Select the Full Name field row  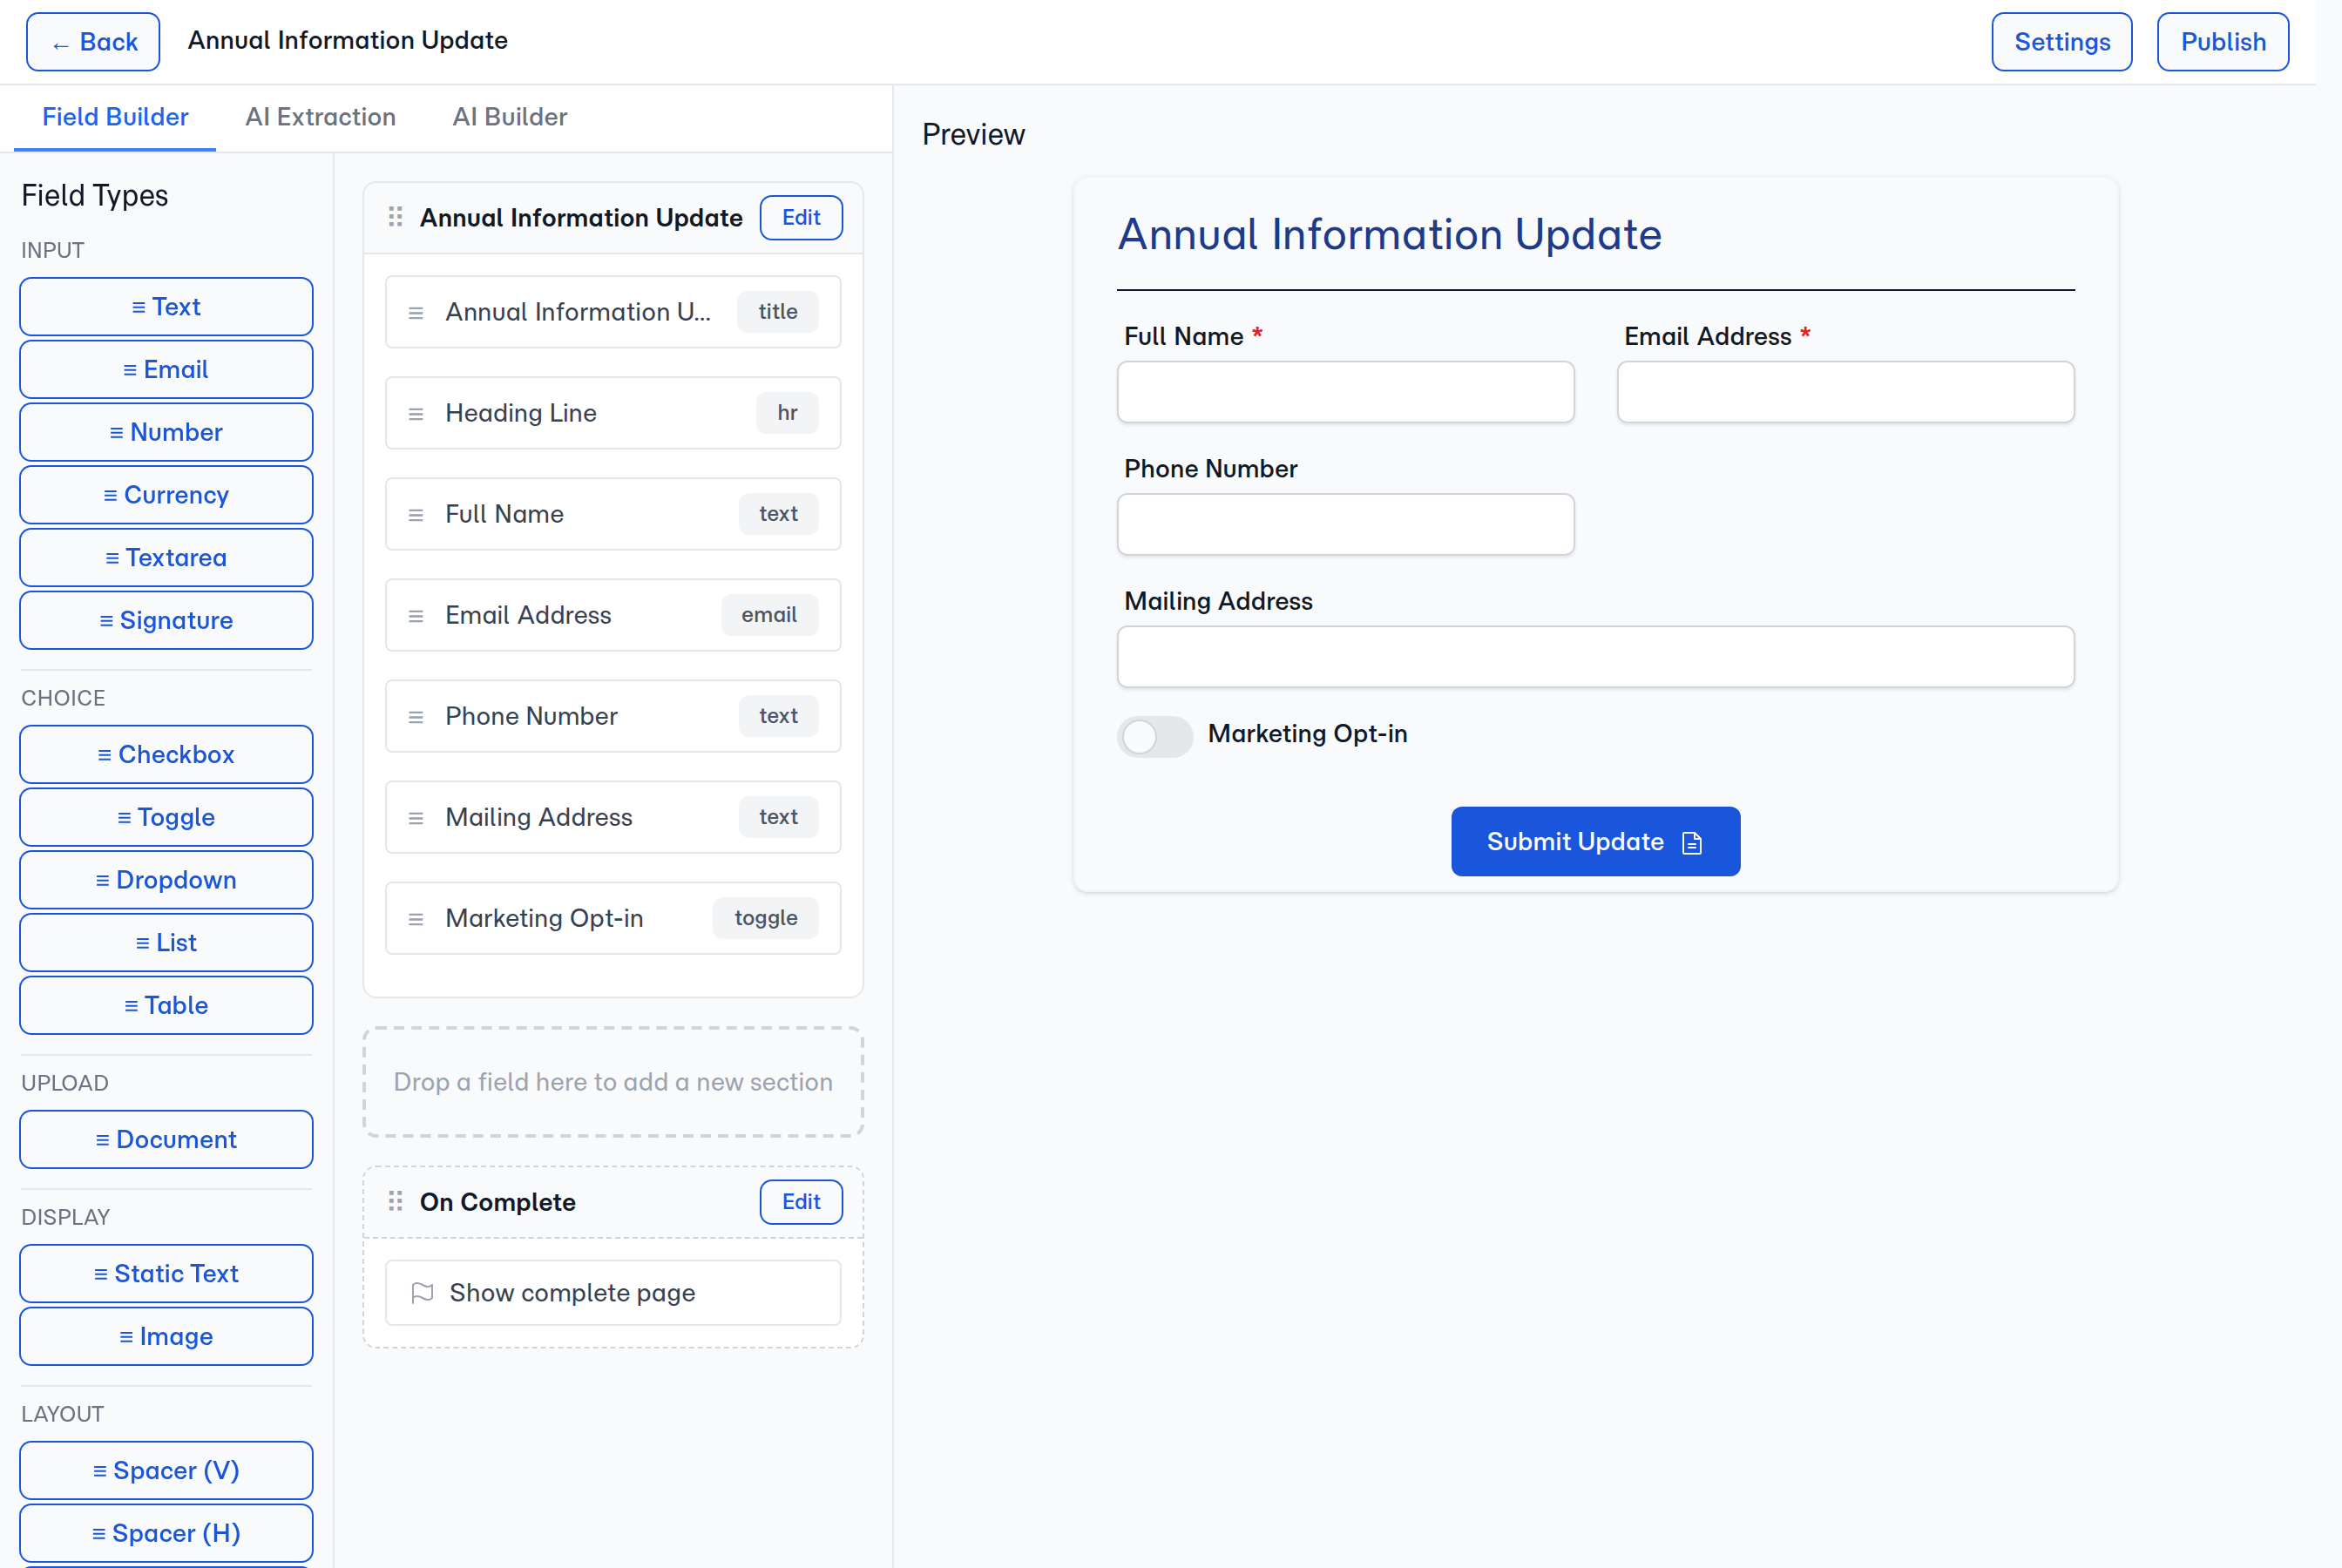pos(613,514)
